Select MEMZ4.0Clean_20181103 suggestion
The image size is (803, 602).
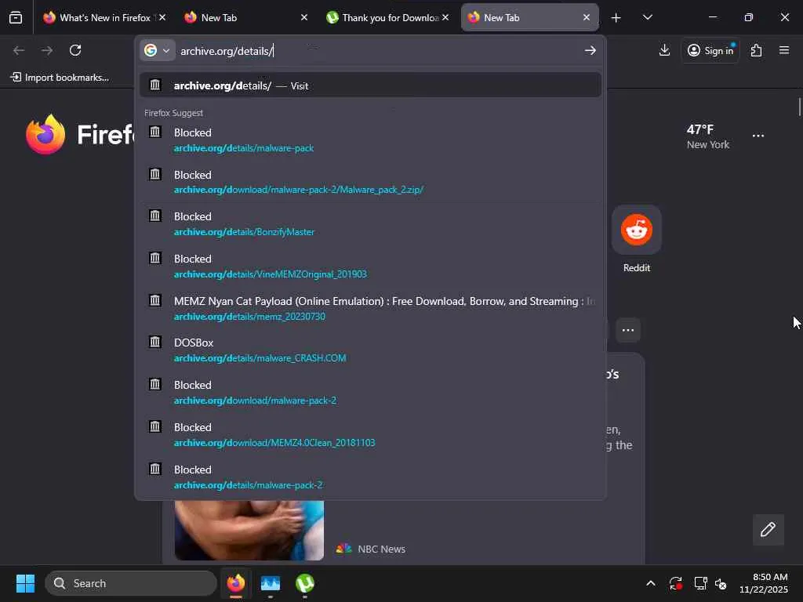tap(370, 434)
